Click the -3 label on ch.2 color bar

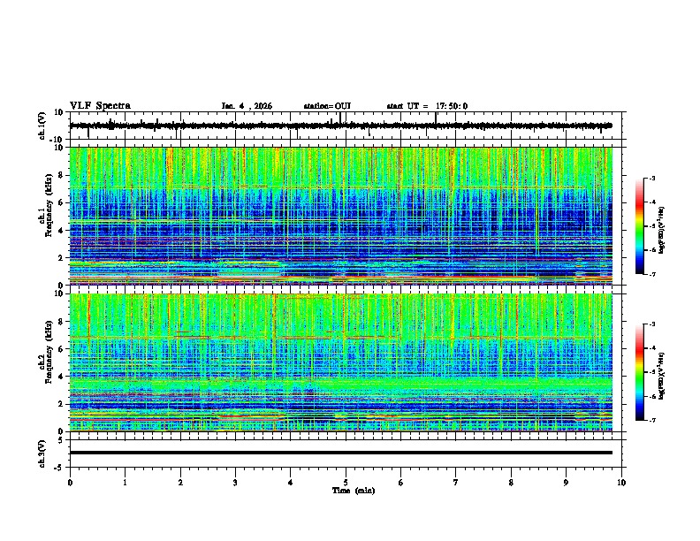click(x=652, y=324)
